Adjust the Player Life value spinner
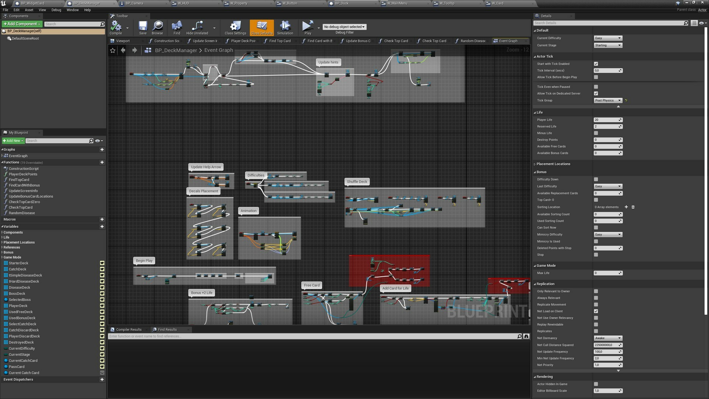709x399 pixels. 620,120
